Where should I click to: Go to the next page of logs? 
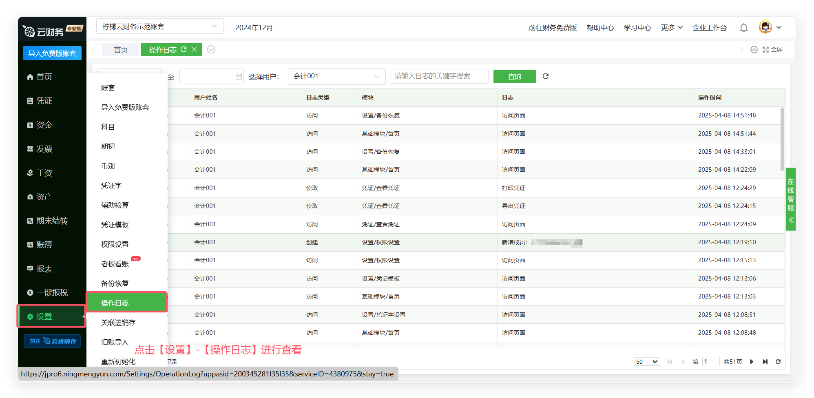point(752,362)
